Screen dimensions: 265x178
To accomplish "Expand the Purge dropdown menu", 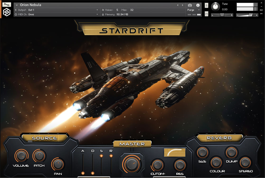I will (x=198, y=9).
